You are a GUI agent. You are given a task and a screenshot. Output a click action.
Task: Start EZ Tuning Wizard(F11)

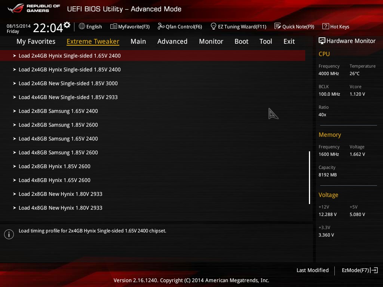(x=242, y=27)
